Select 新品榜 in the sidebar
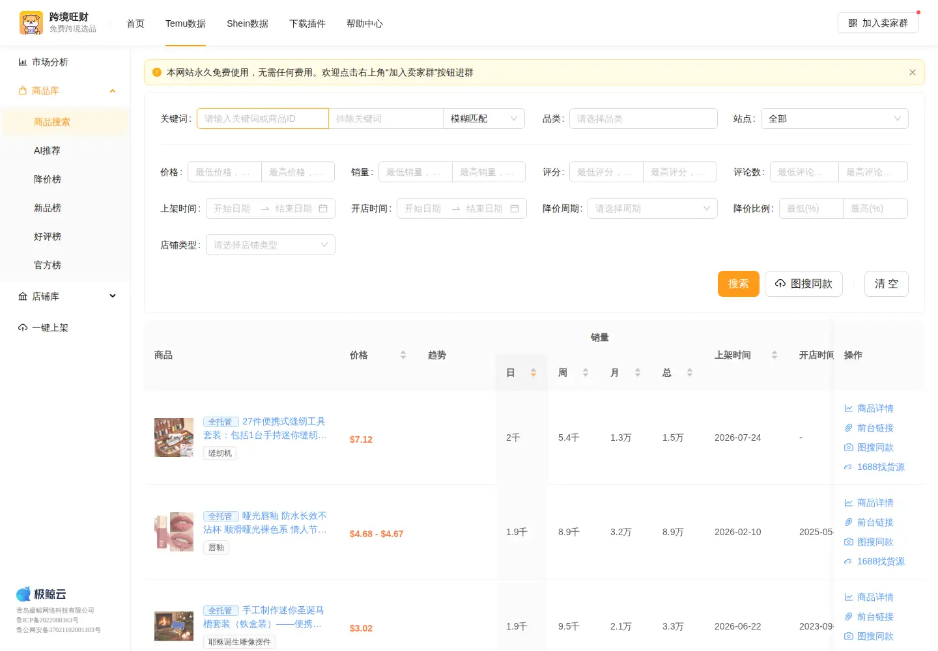This screenshot has height=651, width=938. [65, 208]
